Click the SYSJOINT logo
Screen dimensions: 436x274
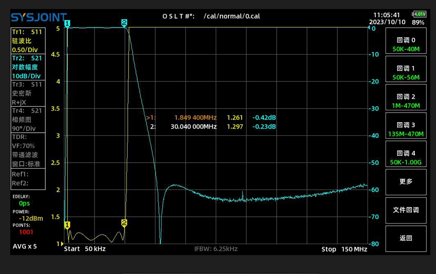point(39,18)
